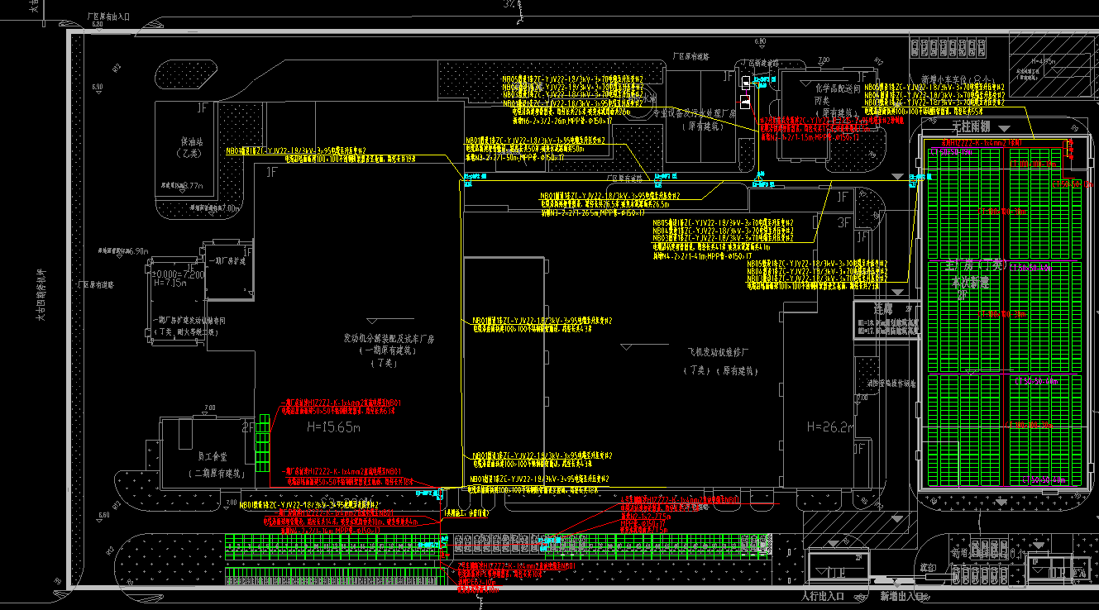This screenshot has height=610, width=1099.
Task: Click the upper white transformer box symbol
Action: pyautogui.click(x=747, y=83)
